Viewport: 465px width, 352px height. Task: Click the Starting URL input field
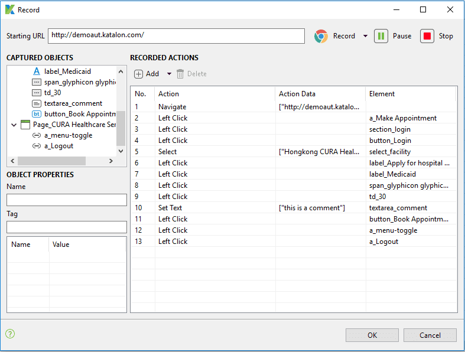[176, 35]
